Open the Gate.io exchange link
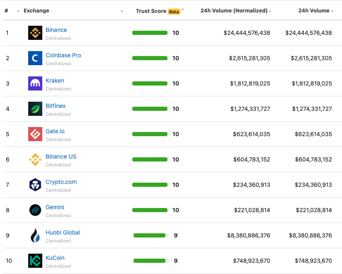 point(55,131)
